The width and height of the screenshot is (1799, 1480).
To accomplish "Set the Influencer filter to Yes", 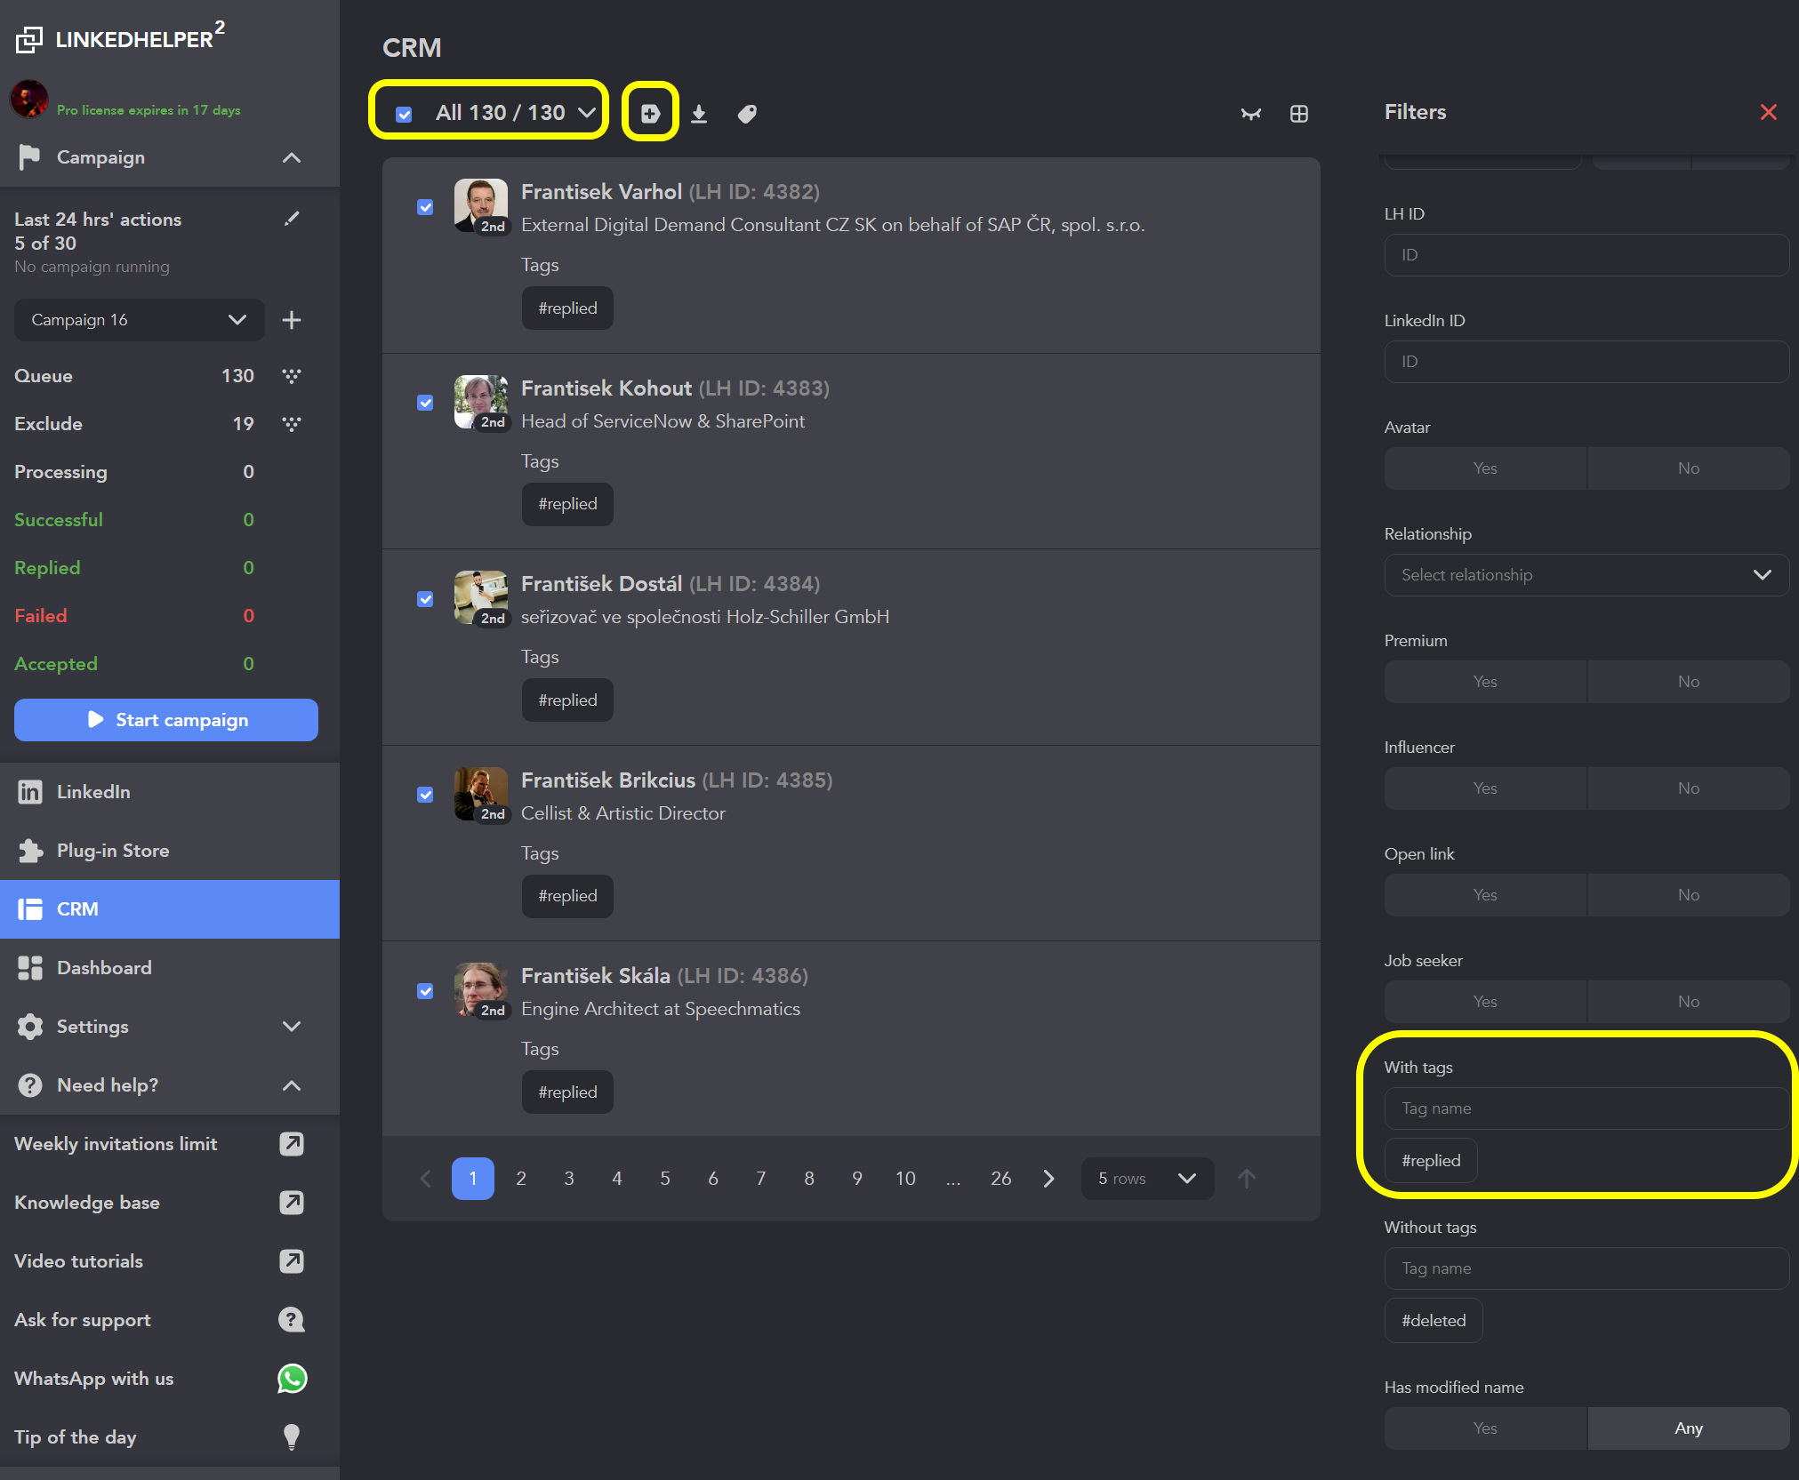I will (x=1485, y=788).
